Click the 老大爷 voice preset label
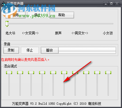The height and width of the screenshot is (108, 122). click(10, 33)
